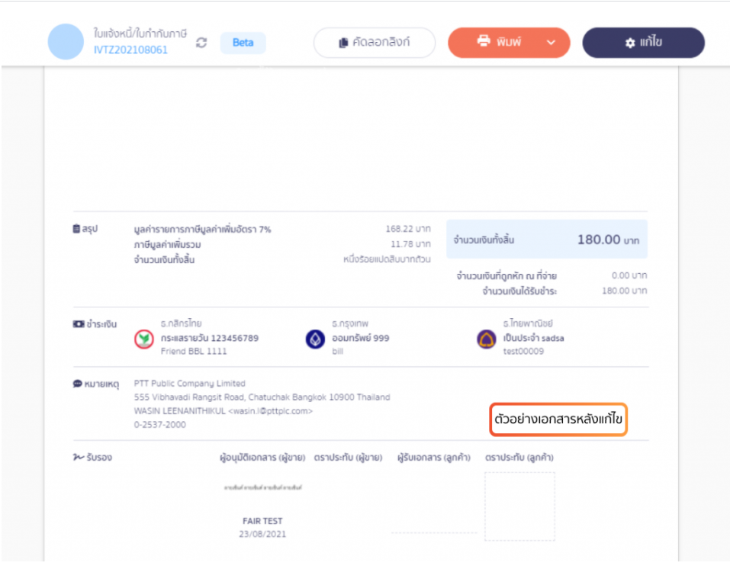
Task: Click the 180.00 บาท total amount box
Action: [547, 240]
